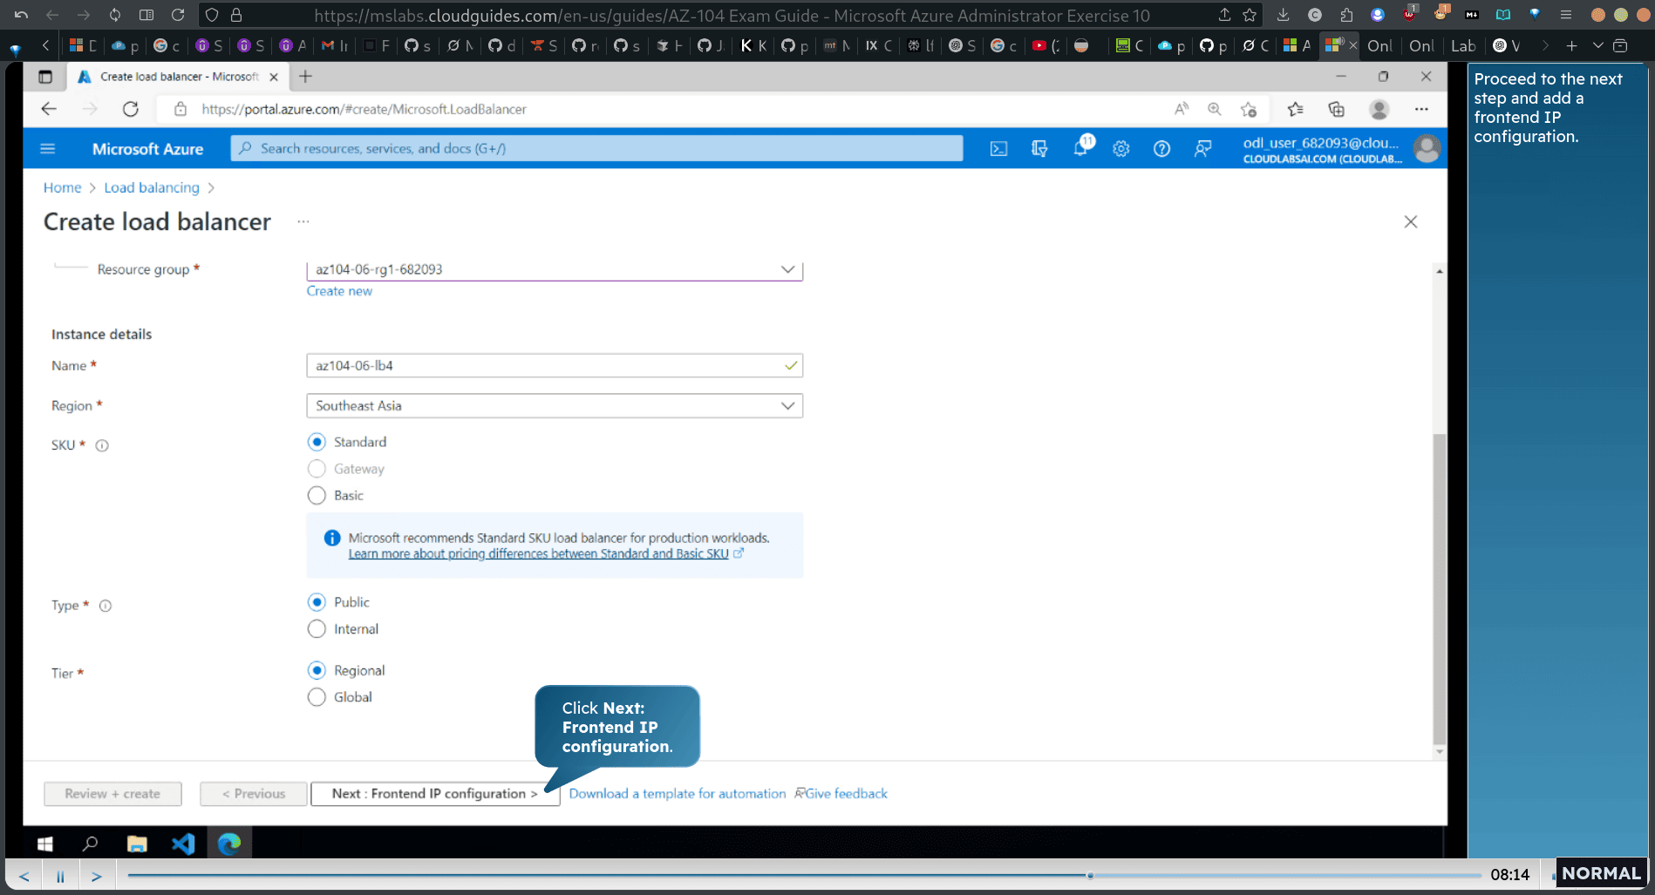Click the Edge read aloud icon
Image resolution: width=1655 pixels, height=895 pixels.
pyautogui.click(x=1182, y=109)
